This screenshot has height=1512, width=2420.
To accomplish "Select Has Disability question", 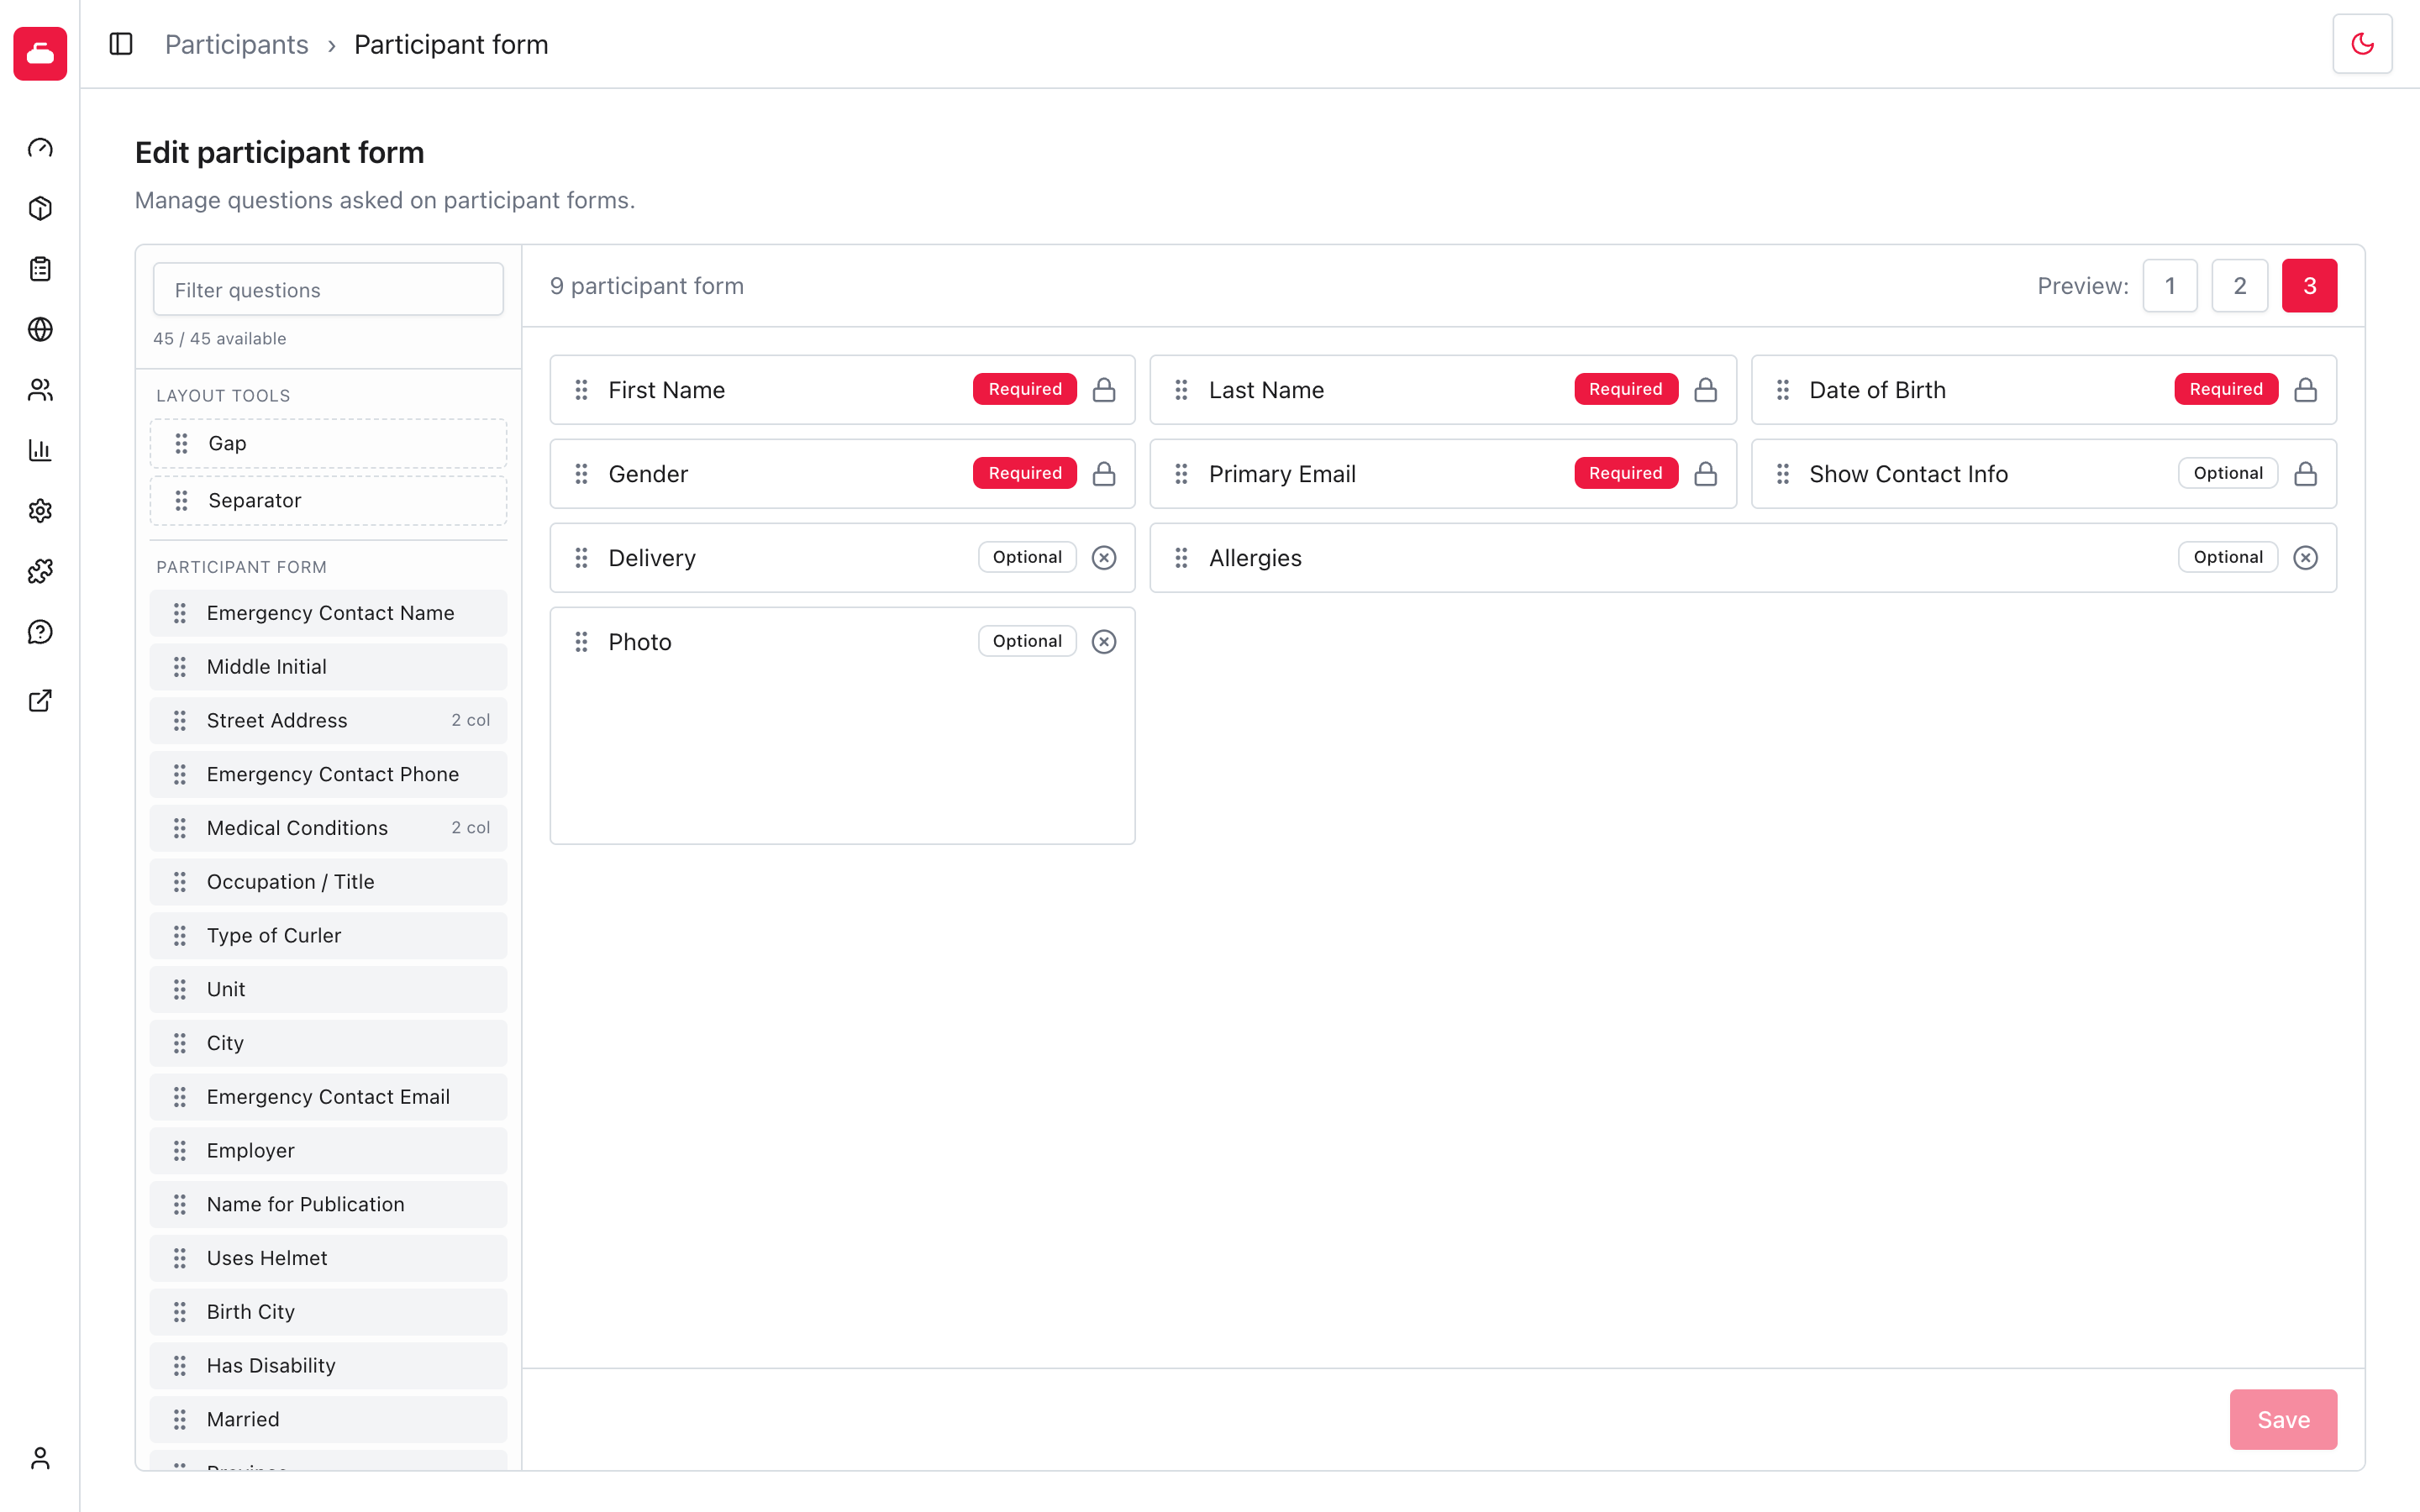I will point(328,1366).
